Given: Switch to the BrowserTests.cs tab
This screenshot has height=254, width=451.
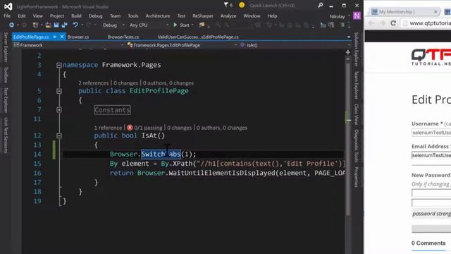Looking at the screenshot, I should click(x=123, y=37).
